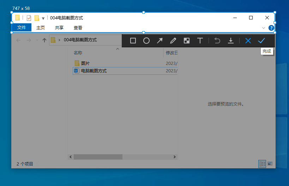Open the 文件 menu

22,28
